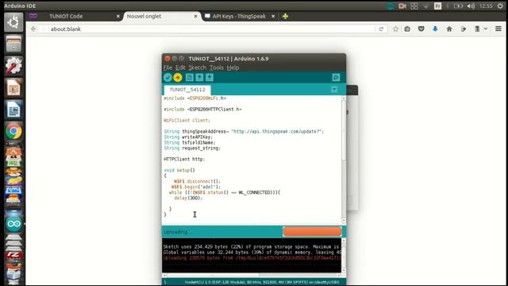Open the System Settings launcher icon
The width and height of the screenshot is (508, 286).
13,65
